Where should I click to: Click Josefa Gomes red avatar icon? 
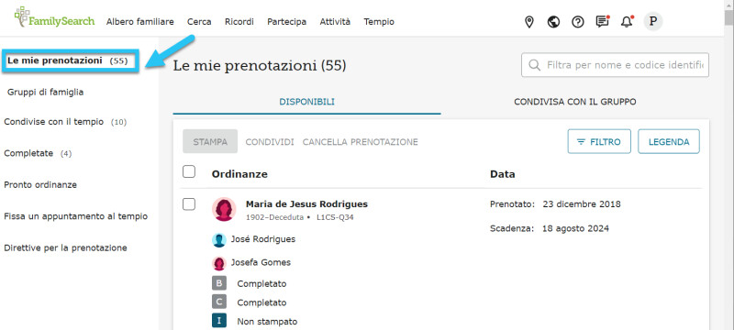(219, 263)
